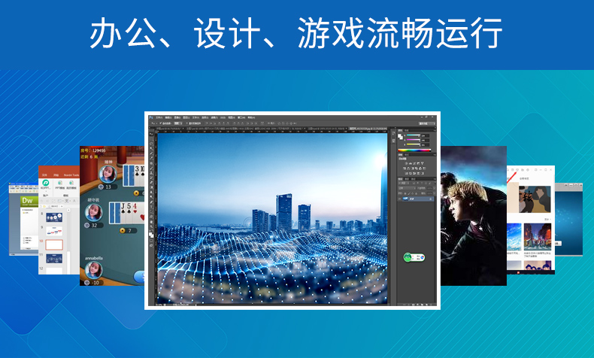Open slide 11 thumbnail in PowerPoint panel

point(54,259)
